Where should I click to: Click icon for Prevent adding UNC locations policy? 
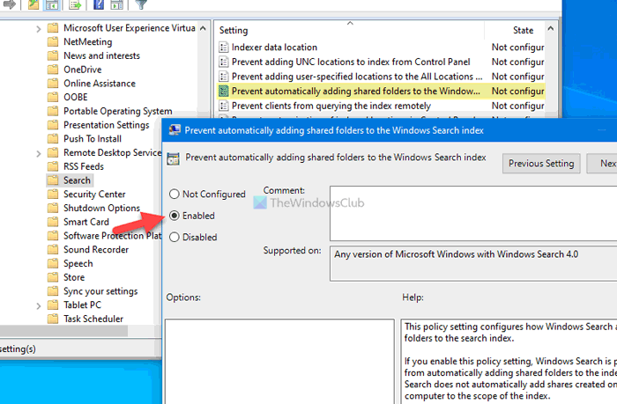(224, 62)
